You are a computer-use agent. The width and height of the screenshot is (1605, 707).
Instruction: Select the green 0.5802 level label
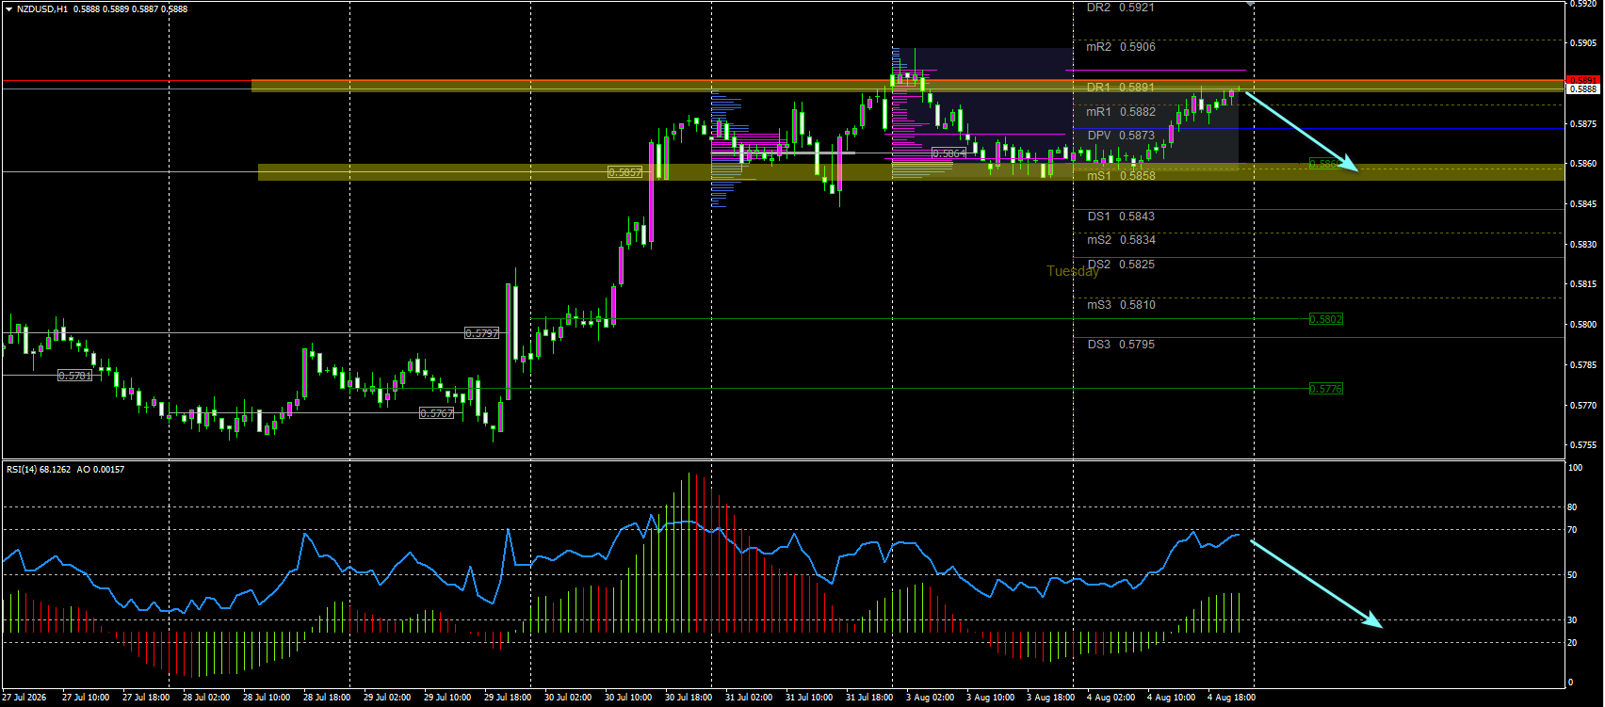(1326, 319)
